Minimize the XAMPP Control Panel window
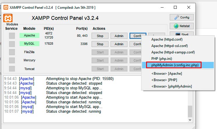The image size is (217, 129). click(162, 7)
